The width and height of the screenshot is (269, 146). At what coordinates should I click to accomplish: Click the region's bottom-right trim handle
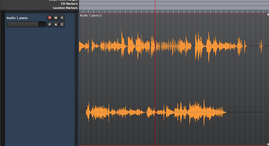coord(268,144)
